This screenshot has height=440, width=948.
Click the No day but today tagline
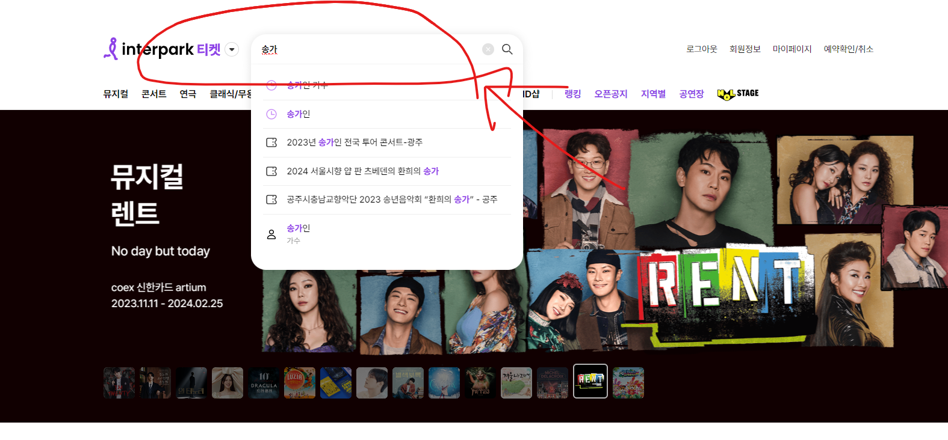161,251
